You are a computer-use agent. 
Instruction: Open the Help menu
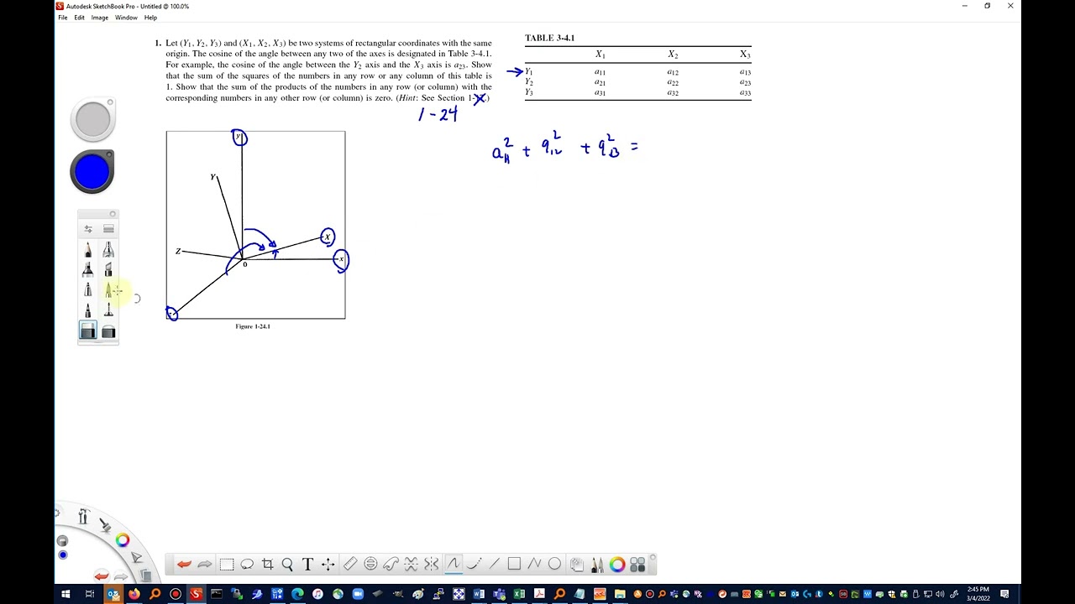point(150,18)
